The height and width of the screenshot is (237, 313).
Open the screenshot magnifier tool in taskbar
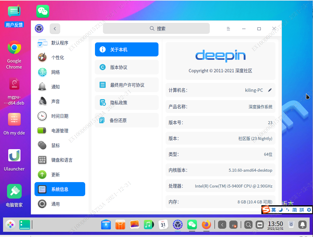(248, 225)
